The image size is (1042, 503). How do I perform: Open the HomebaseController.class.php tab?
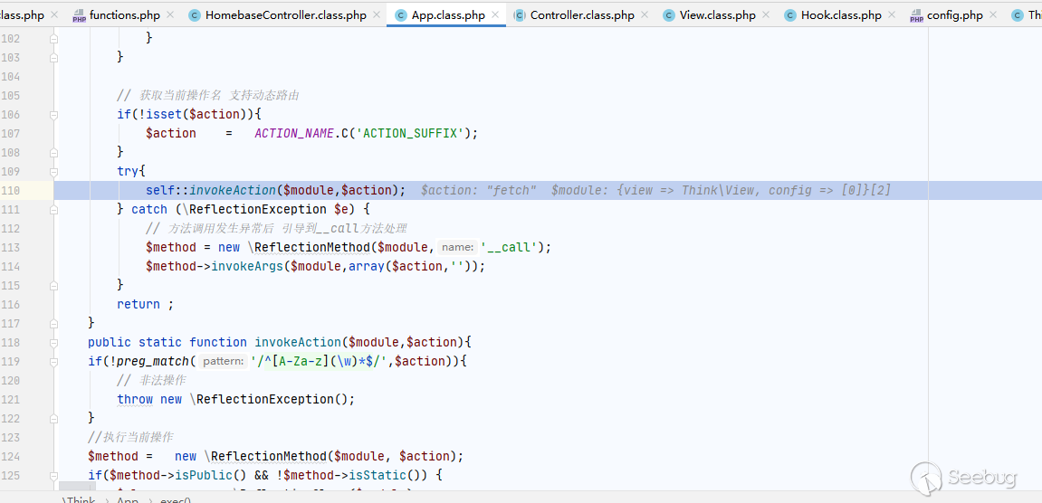click(286, 14)
